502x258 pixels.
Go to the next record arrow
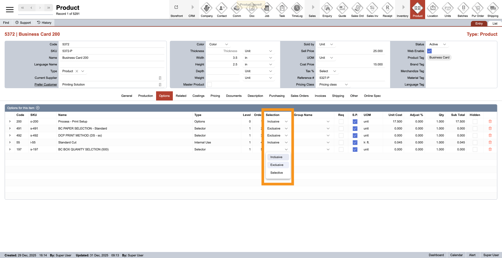[x=40, y=8]
